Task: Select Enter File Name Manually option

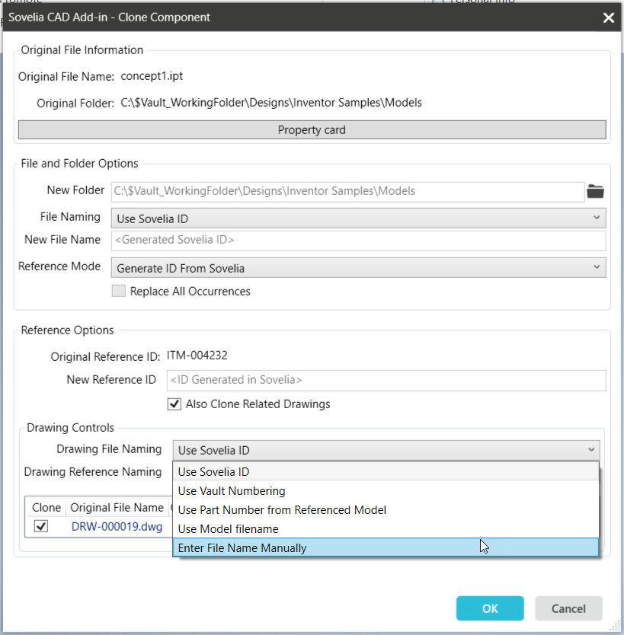Action: pos(386,548)
